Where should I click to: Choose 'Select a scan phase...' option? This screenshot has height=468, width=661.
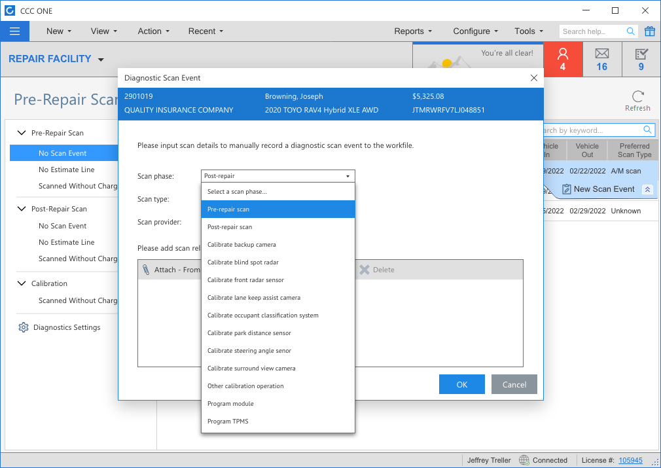click(277, 191)
